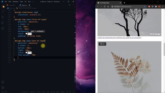
Task: Open the Selection menu in VS Code
Action: [x=15, y=2]
